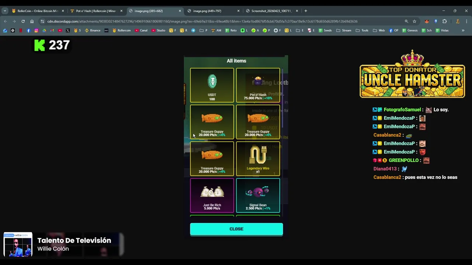Click Diana0413 chat username
Image resolution: width=472 pixels, height=265 pixels.
point(385,169)
